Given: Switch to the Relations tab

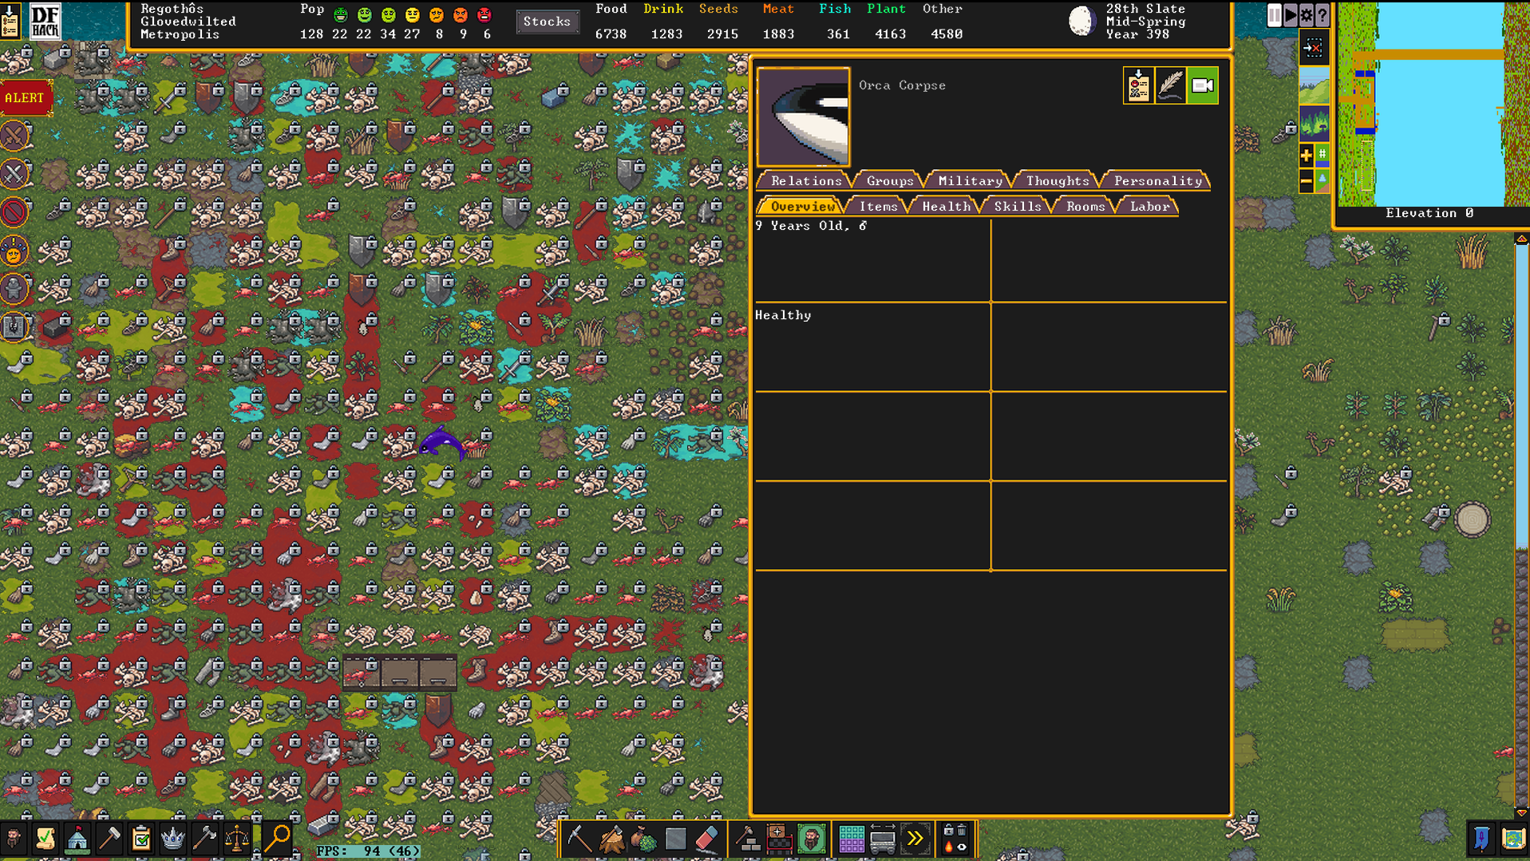Looking at the screenshot, I should click(806, 181).
